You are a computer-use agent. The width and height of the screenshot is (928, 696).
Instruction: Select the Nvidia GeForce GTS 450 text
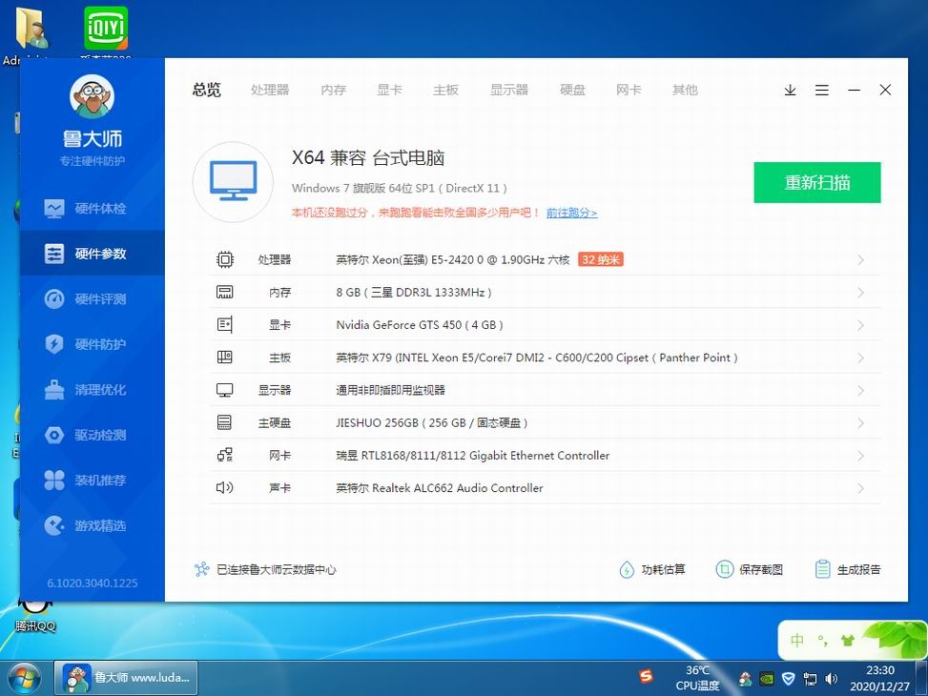(x=420, y=325)
